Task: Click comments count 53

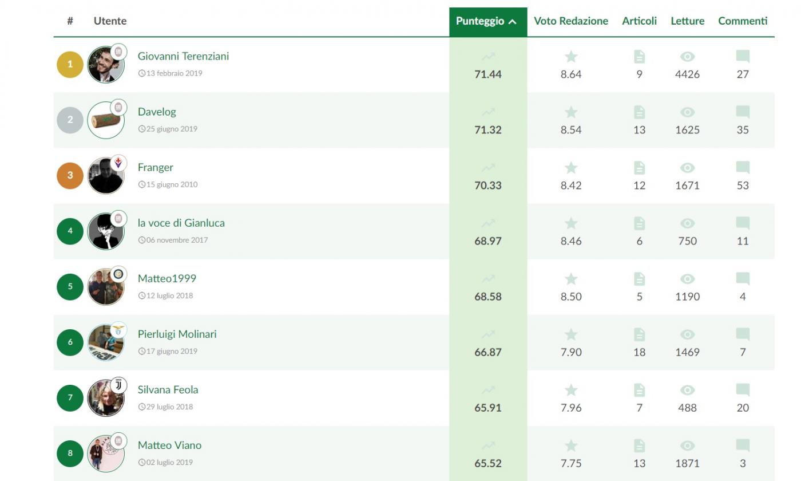Action: 743,186
